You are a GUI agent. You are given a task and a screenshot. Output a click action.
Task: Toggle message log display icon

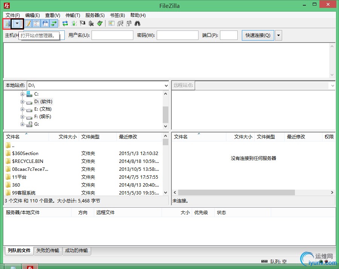(28, 23)
